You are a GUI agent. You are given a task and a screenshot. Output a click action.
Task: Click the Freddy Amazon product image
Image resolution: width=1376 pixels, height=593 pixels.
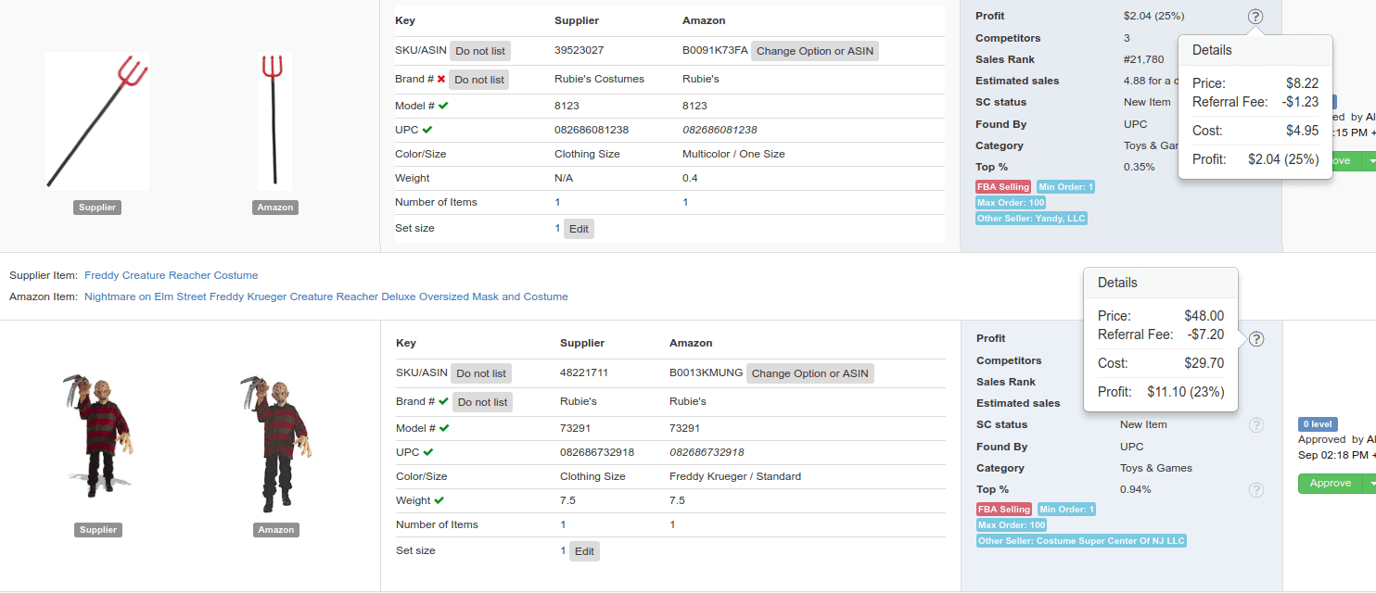[275, 443]
